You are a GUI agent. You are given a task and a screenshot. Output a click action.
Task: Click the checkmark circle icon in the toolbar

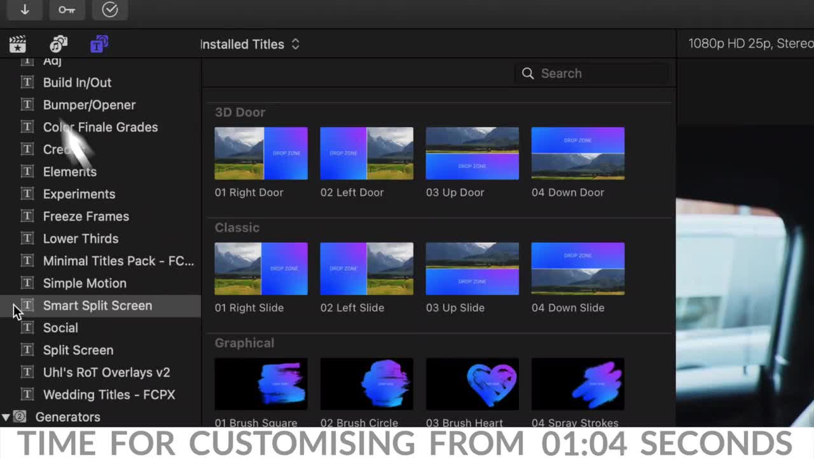pos(110,10)
